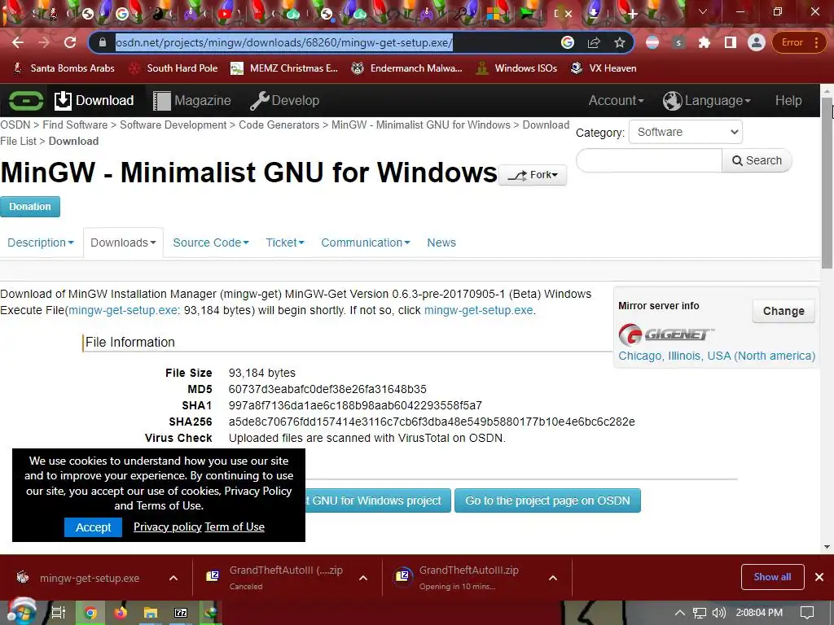The image size is (834, 625).
Task: Expand mingw-get-setup.exe download options chevron
Action: (x=173, y=578)
